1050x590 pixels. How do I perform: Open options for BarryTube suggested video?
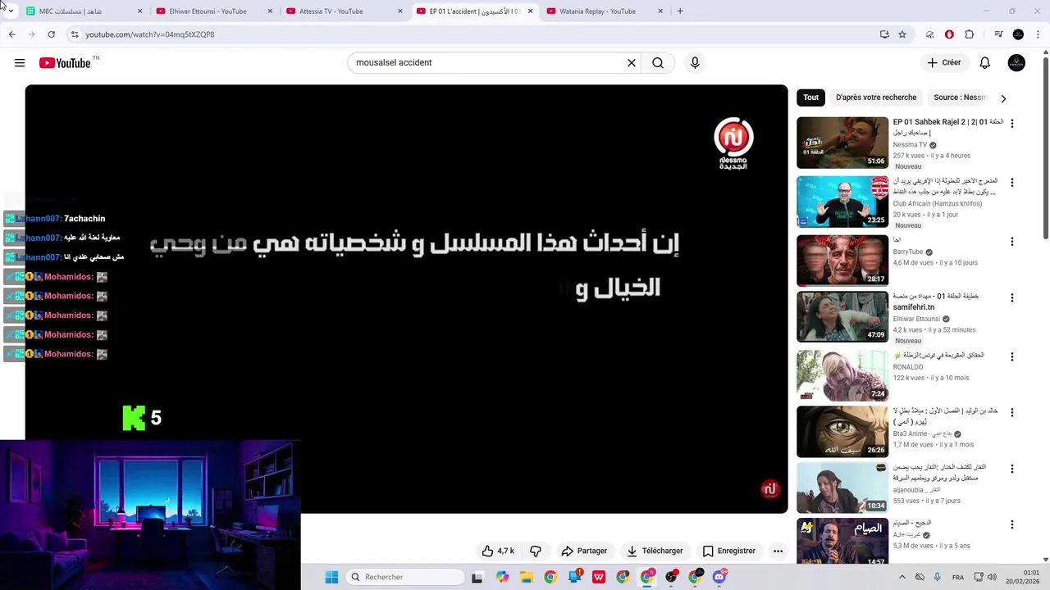pyautogui.click(x=1012, y=241)
